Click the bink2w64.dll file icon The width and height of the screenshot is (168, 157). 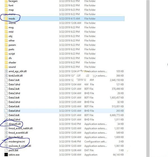pyautogui.click(x=6, y=75)
